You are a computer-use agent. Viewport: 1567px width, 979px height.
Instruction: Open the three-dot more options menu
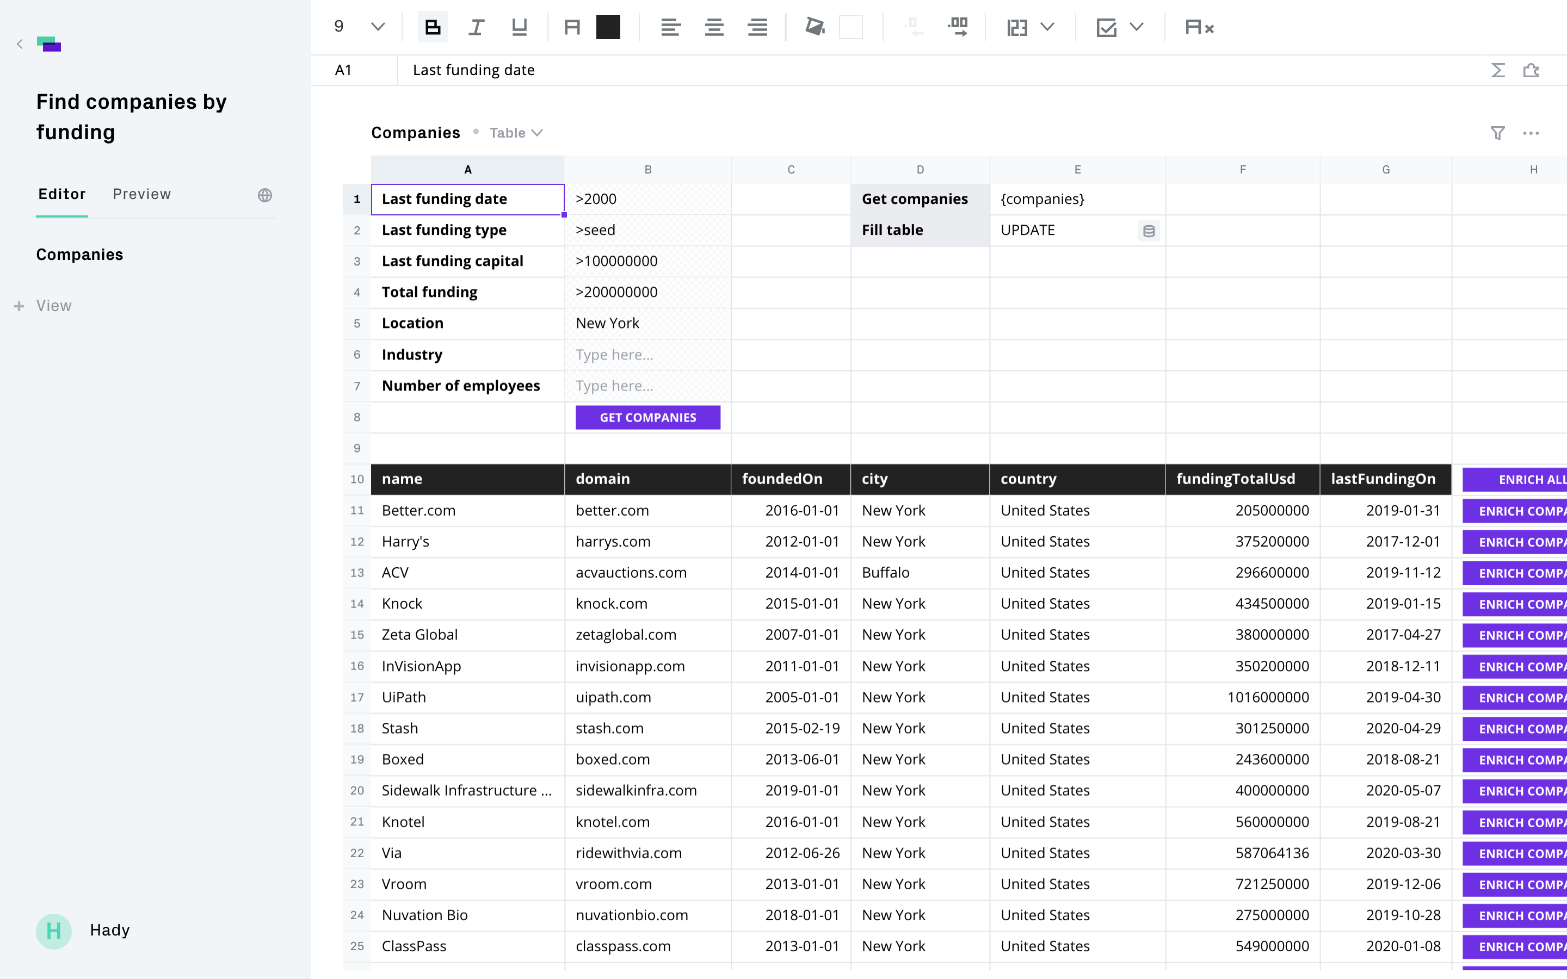[x=1532, y=133]
